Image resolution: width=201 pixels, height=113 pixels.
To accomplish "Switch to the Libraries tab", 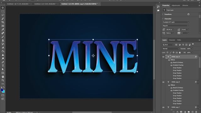I will click(185, 5).
